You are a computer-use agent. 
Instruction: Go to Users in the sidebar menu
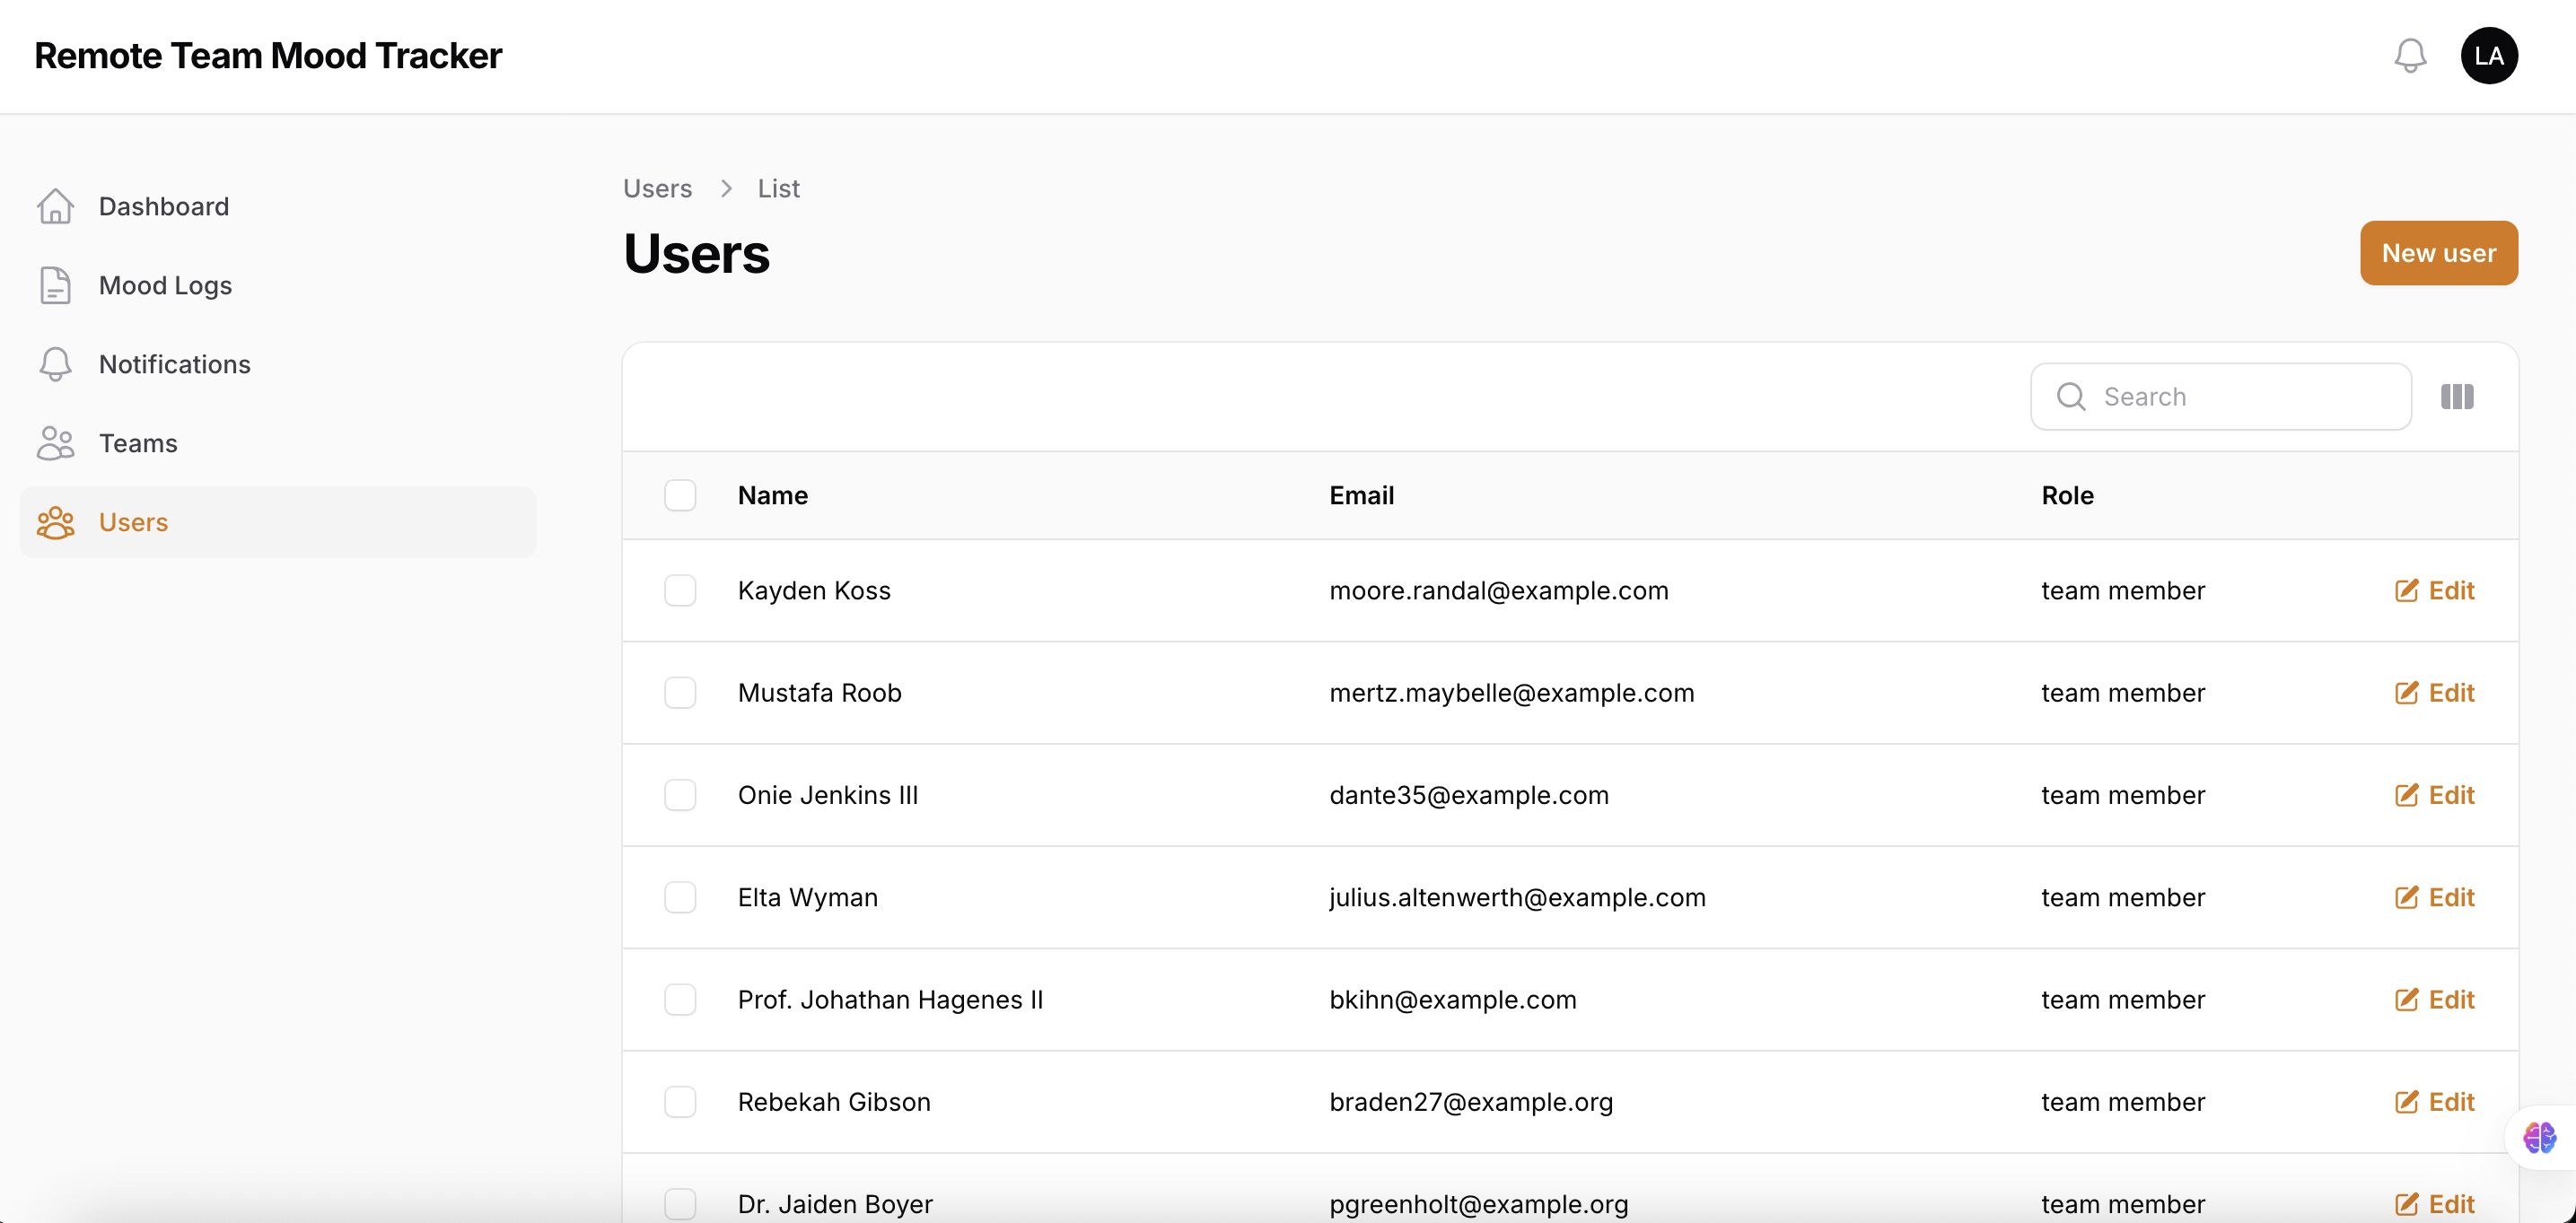click(133, 522)
